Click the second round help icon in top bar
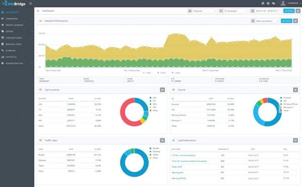The width and height of the screenshot is (302, 187). 268,4
